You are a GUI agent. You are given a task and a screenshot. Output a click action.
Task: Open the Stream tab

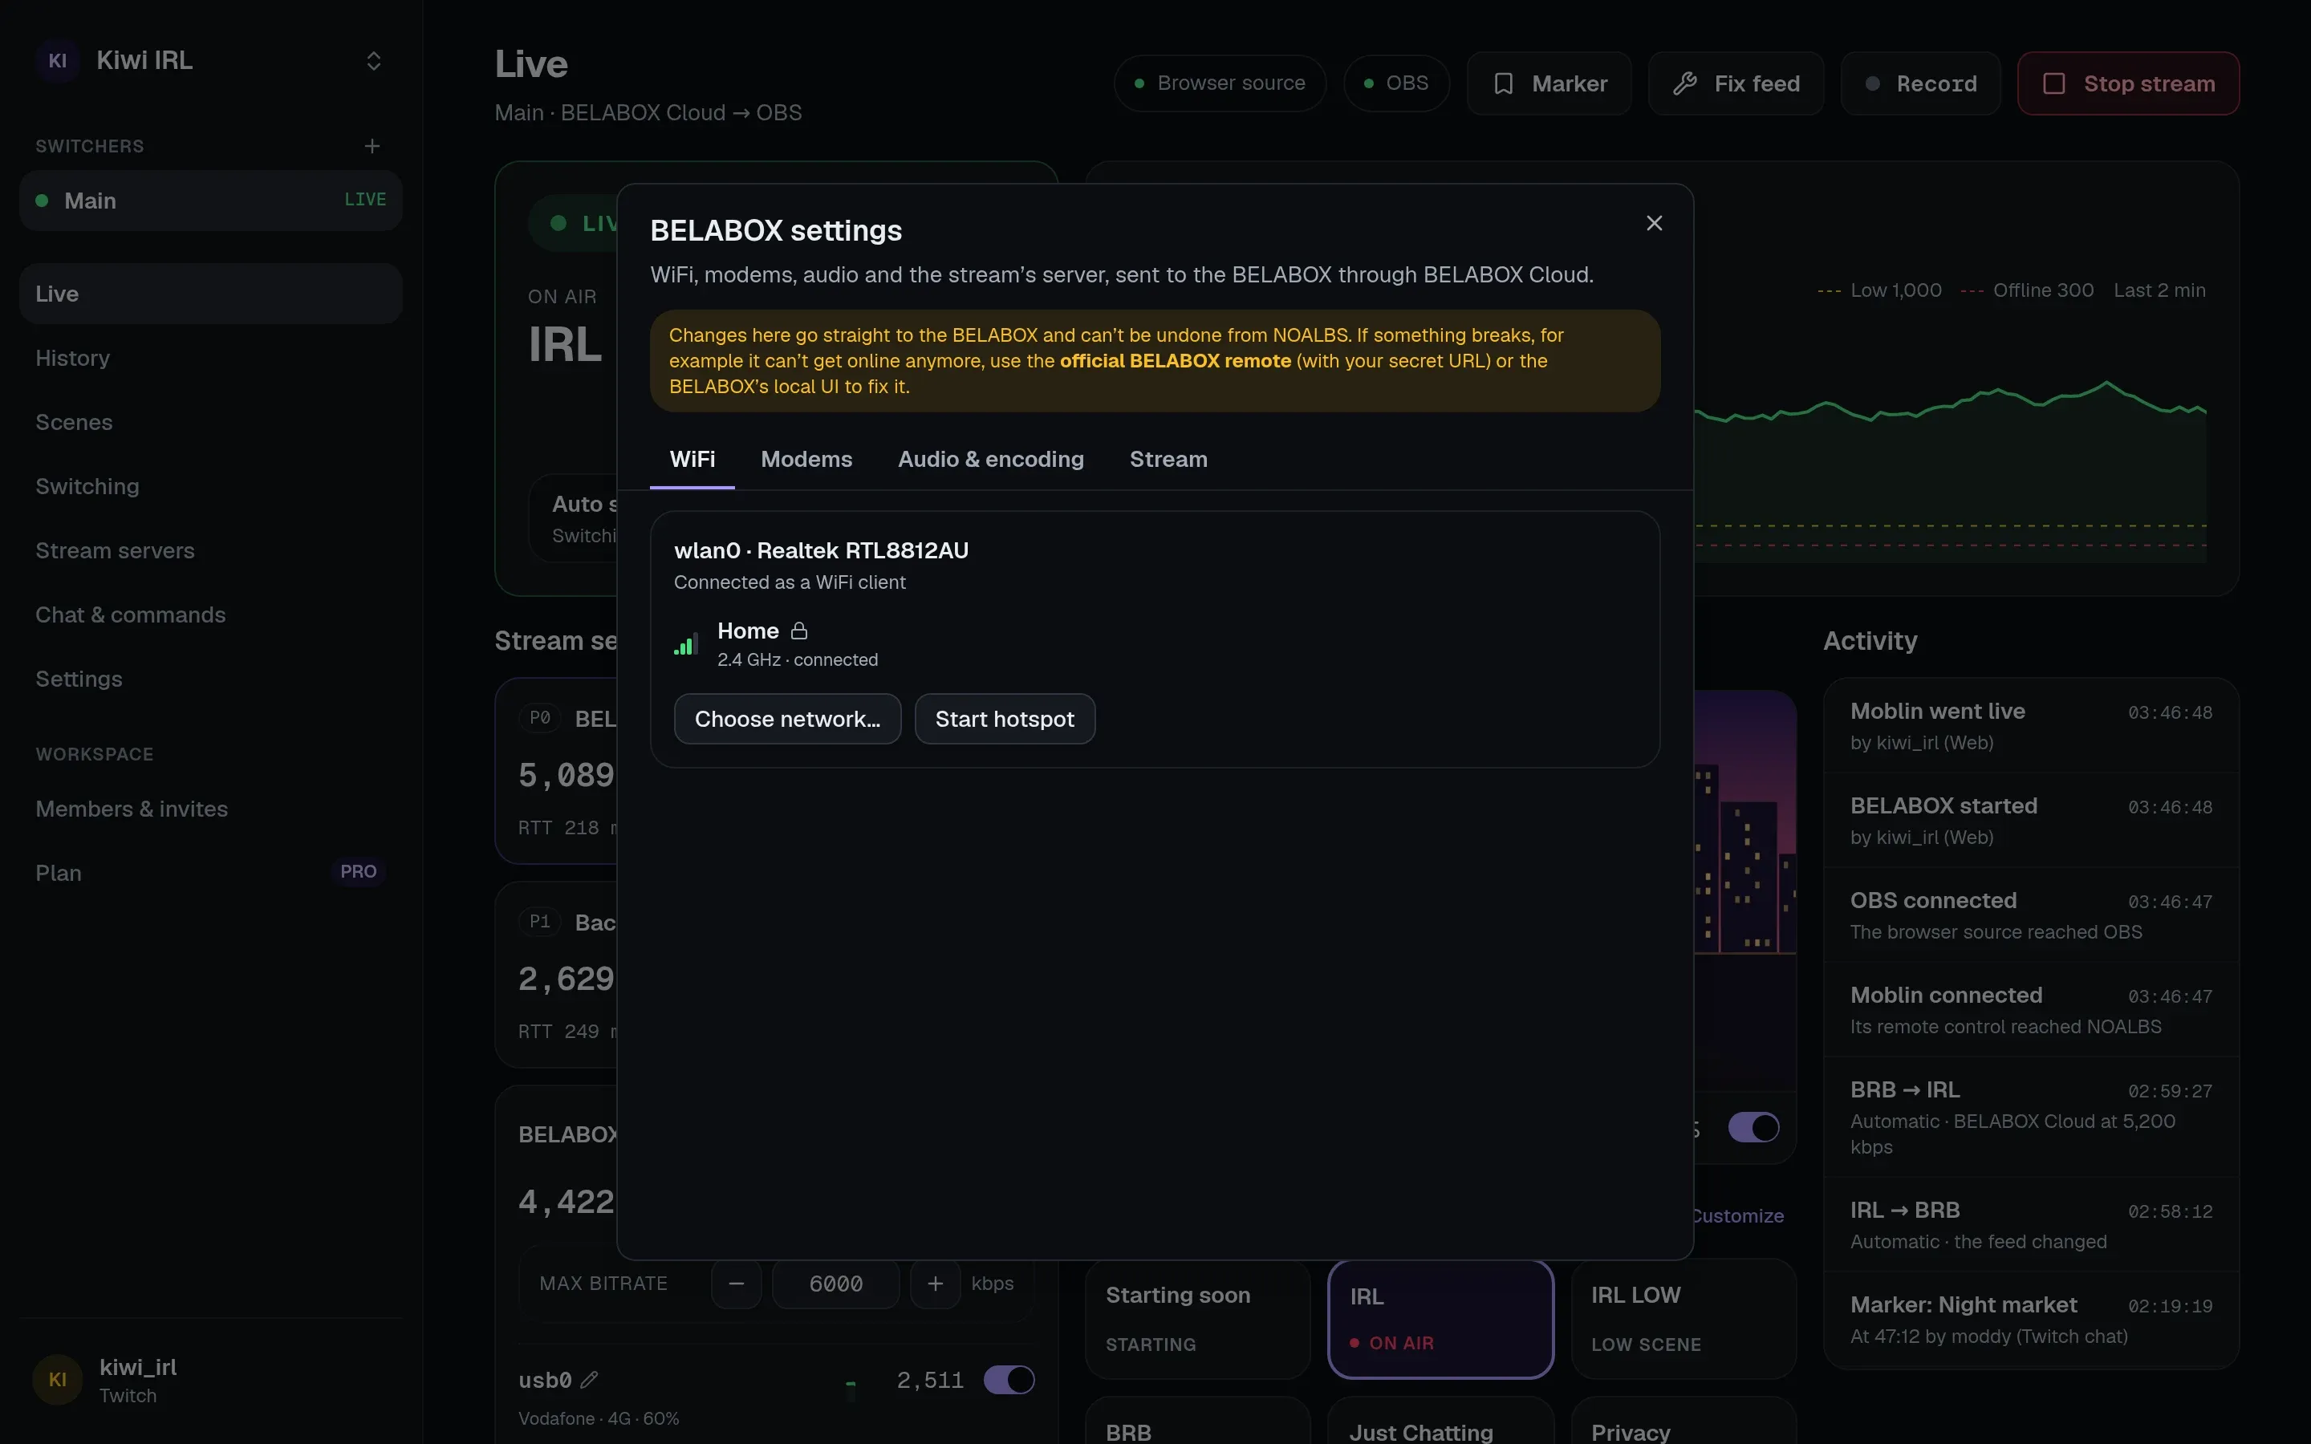1168,460
